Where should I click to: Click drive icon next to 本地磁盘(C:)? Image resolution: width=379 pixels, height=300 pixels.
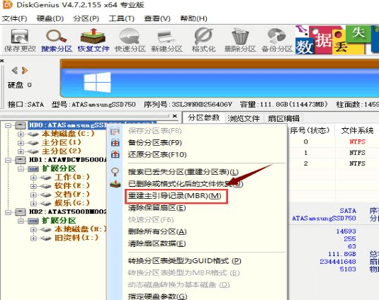[33, 134]
